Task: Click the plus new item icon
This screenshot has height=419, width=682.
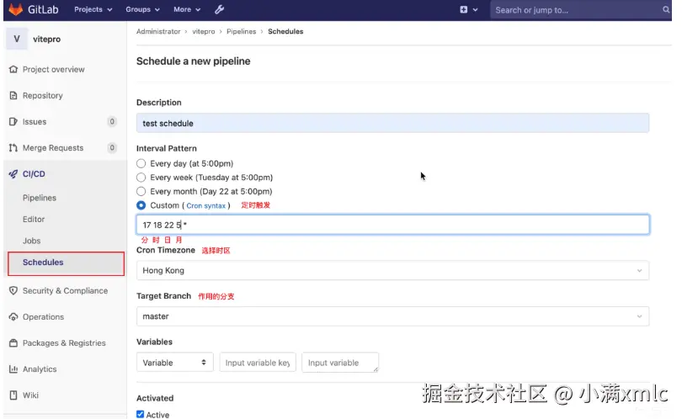Action: (x=464, y=9)
